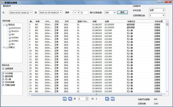The image size is (173, 107).
Task: Click the horizontal scrollbar thumb
Action: [97, 94]
